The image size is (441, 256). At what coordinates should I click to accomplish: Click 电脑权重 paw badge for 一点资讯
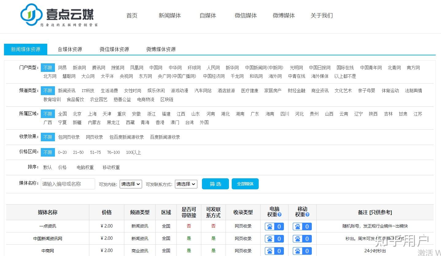(274, 227)
